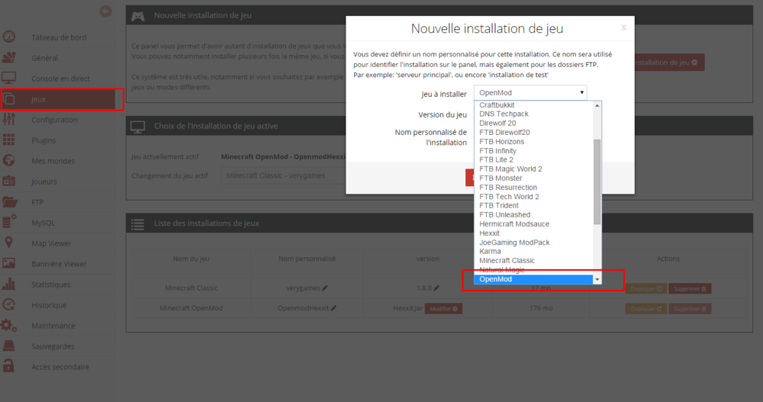Select Direwolf 20 in the game list
Viewport: 763px width, 402px height.
coord(534,123)
